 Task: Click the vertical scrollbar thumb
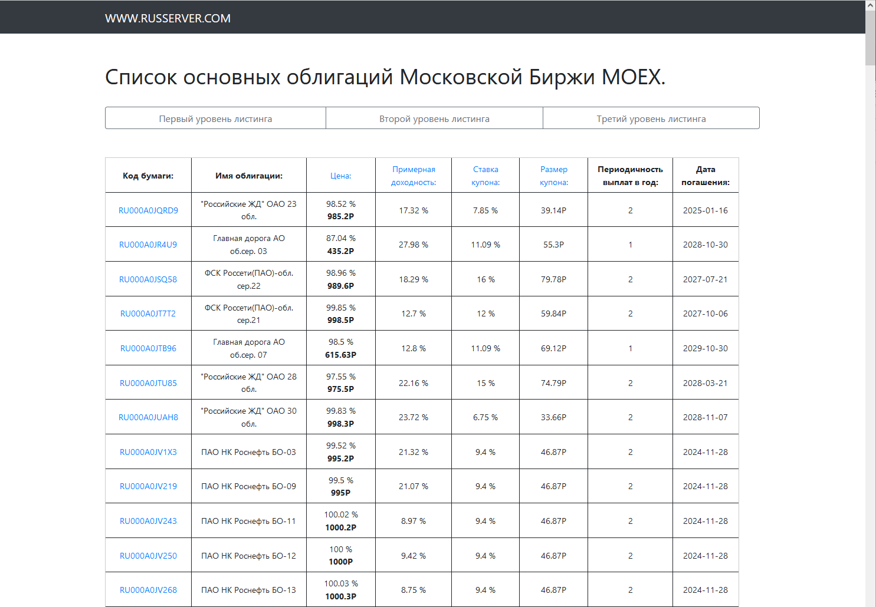(870, 38)
